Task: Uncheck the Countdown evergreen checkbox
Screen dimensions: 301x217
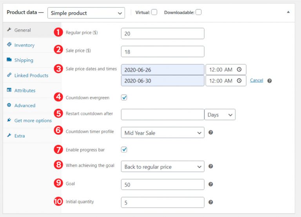Action: [124, 97]
